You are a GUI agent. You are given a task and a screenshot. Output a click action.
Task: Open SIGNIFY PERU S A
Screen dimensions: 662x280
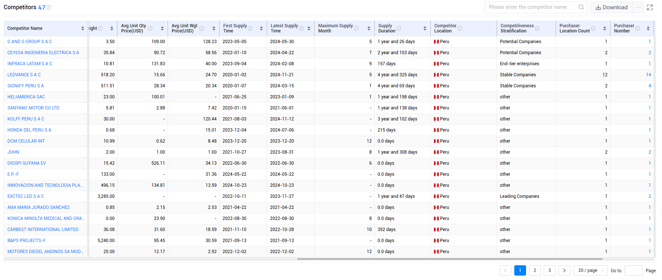click(x=25, y=86)
